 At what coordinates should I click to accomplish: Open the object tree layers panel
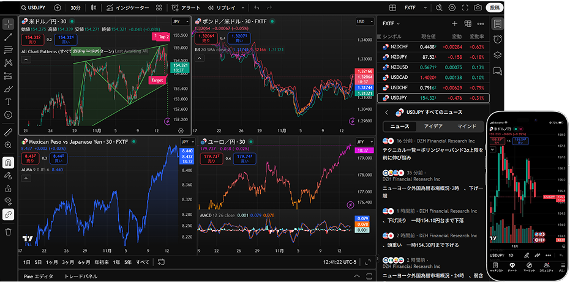click(497, 55)
